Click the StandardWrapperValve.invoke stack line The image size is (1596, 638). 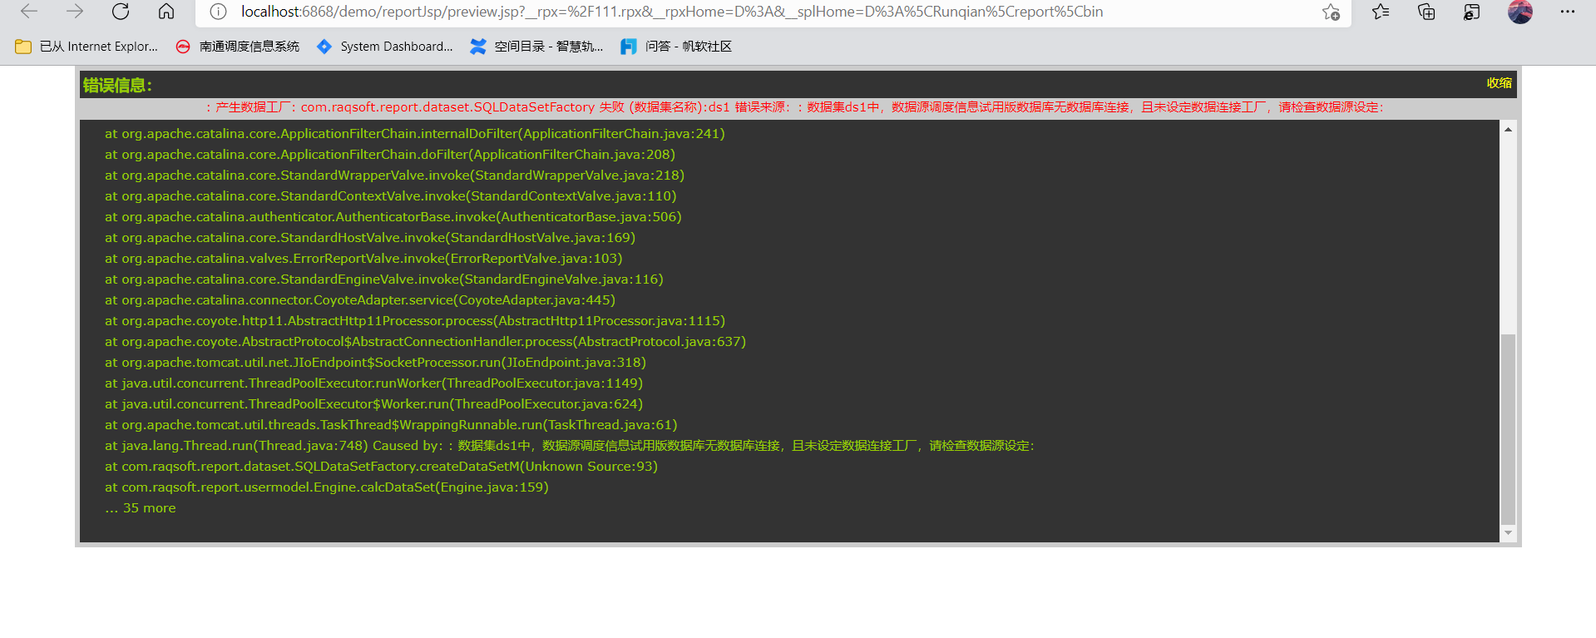[x=395, y=176]
